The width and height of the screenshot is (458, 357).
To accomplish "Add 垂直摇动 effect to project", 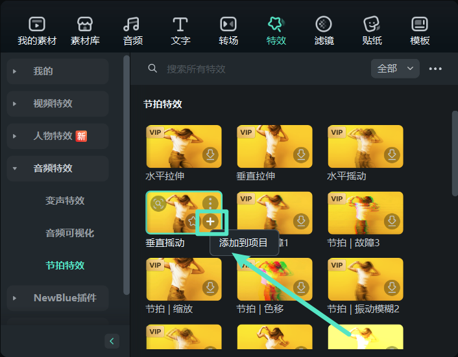I will coord(210,222).
